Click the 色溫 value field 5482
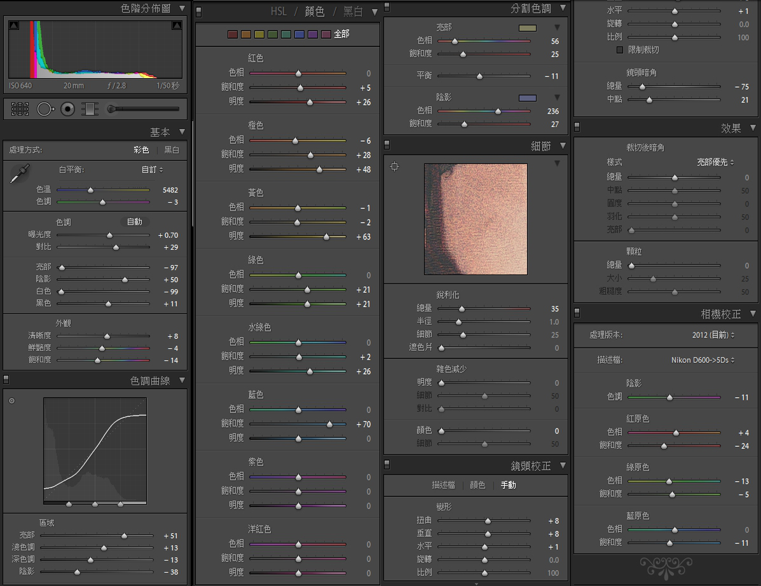 point(170,190)
